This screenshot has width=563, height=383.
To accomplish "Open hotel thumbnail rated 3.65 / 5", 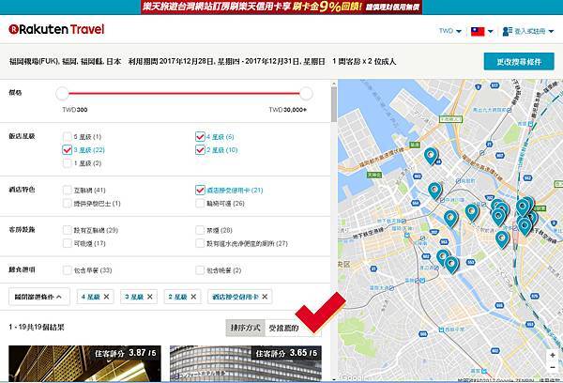I will coord(246,363).
